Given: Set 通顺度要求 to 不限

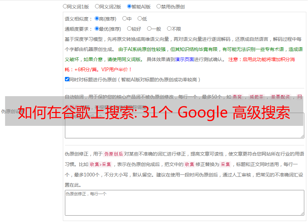Looking at the screenshot, I should click(x=169, y=29).
